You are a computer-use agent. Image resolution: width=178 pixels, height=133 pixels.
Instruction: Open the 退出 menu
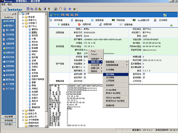coord(9,4)
